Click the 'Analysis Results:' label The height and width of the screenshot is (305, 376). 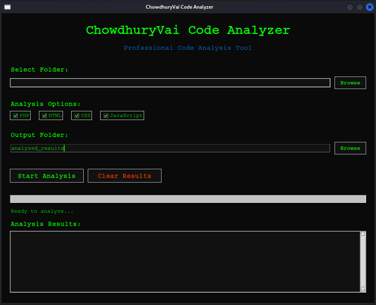46,224
